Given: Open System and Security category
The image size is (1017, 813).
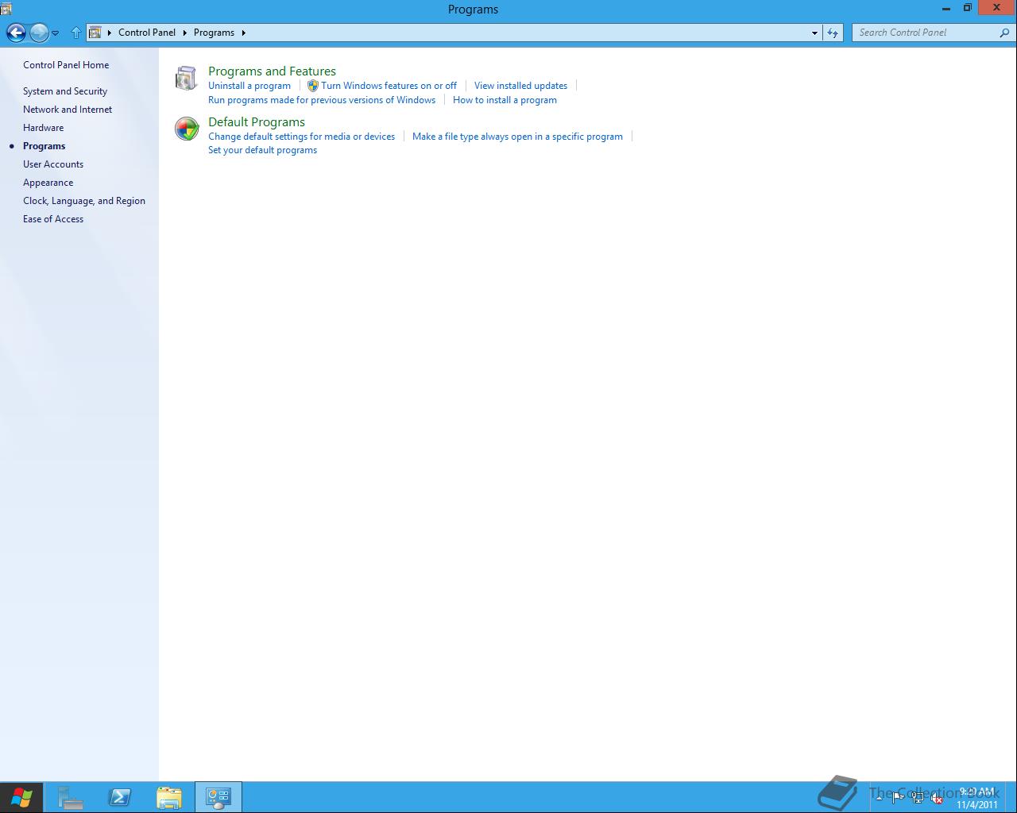Looking at the screenshot, I should coord(65,91).
